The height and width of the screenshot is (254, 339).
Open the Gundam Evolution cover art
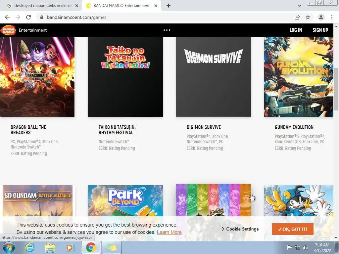pyautogui.click(x=299, y=77)
